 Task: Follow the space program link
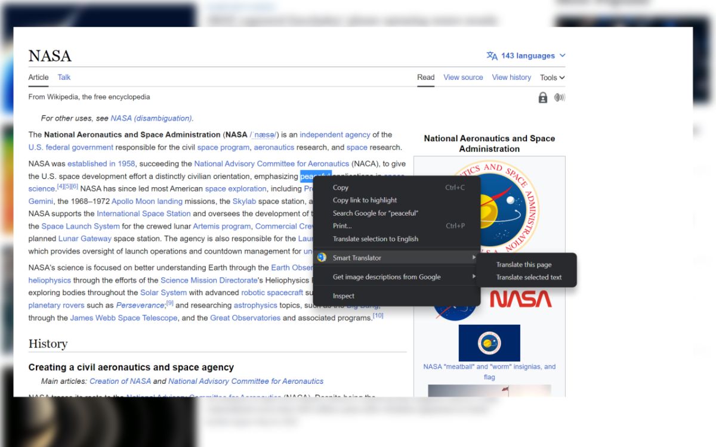tap(223, 147)
